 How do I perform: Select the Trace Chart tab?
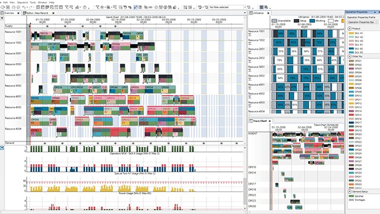pos(260,121)
